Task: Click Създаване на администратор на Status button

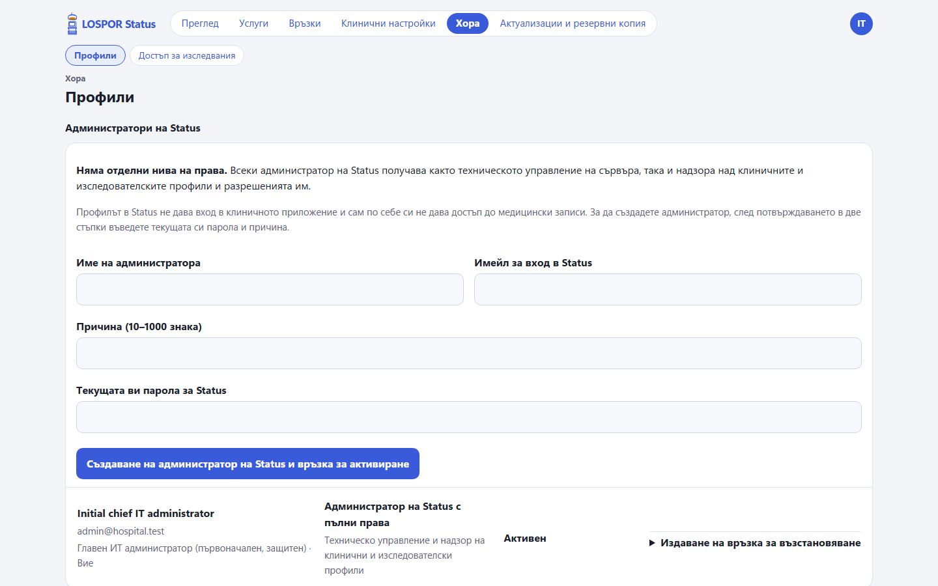Action: click(248, 464)
